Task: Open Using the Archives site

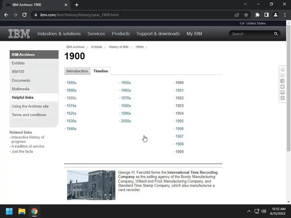Action: click(34, 106)
